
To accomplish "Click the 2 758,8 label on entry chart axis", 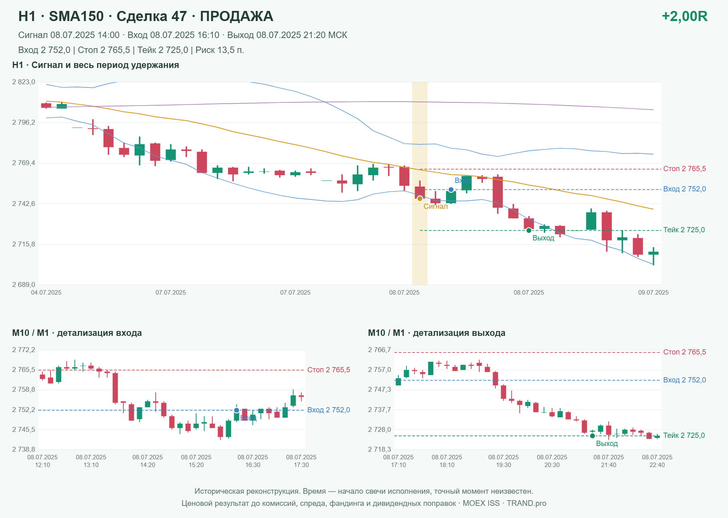I will (23, 390).
